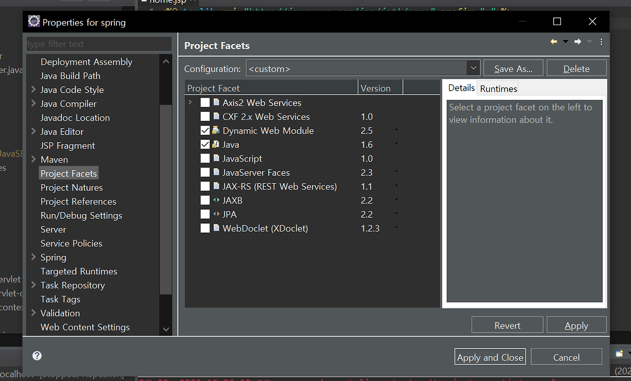Click the Save As... button

pyautogui.click(x=513, y=69)
